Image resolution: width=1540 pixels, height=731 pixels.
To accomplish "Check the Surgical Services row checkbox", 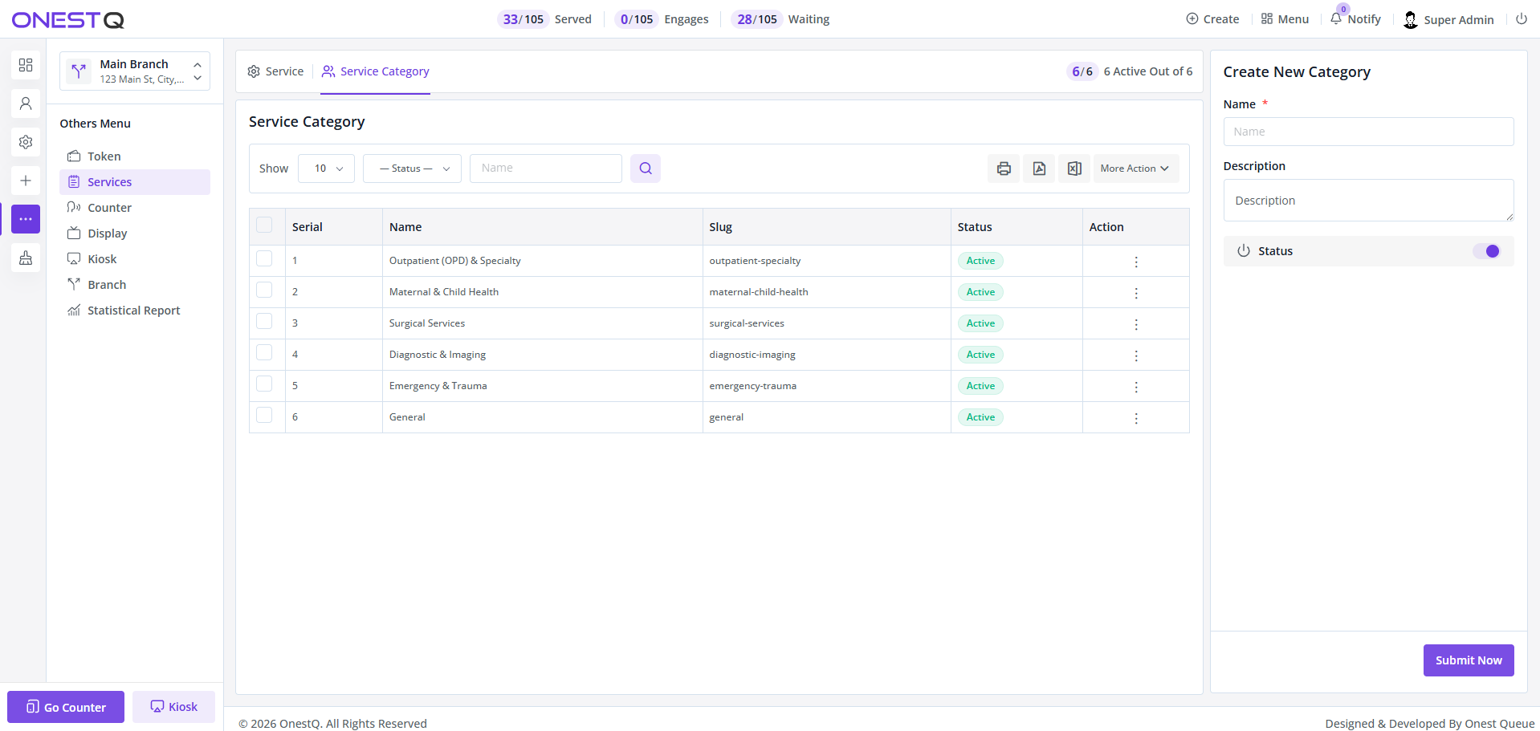I will pyautogui.click(x=264, y=321).
